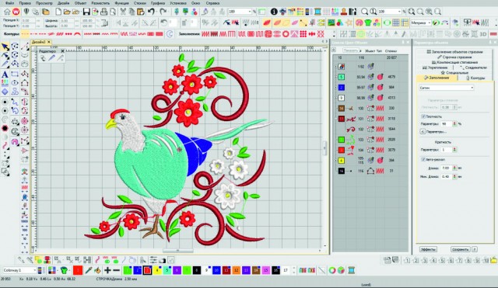Select the arrow Select Object tool
Image resolution: width=498 pixels, height=288 pixels.
point(5,47)
